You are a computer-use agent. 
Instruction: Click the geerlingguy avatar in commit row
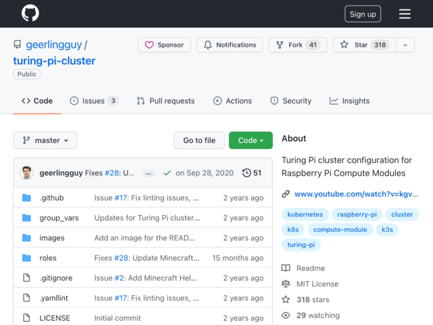tap(27, 173)
